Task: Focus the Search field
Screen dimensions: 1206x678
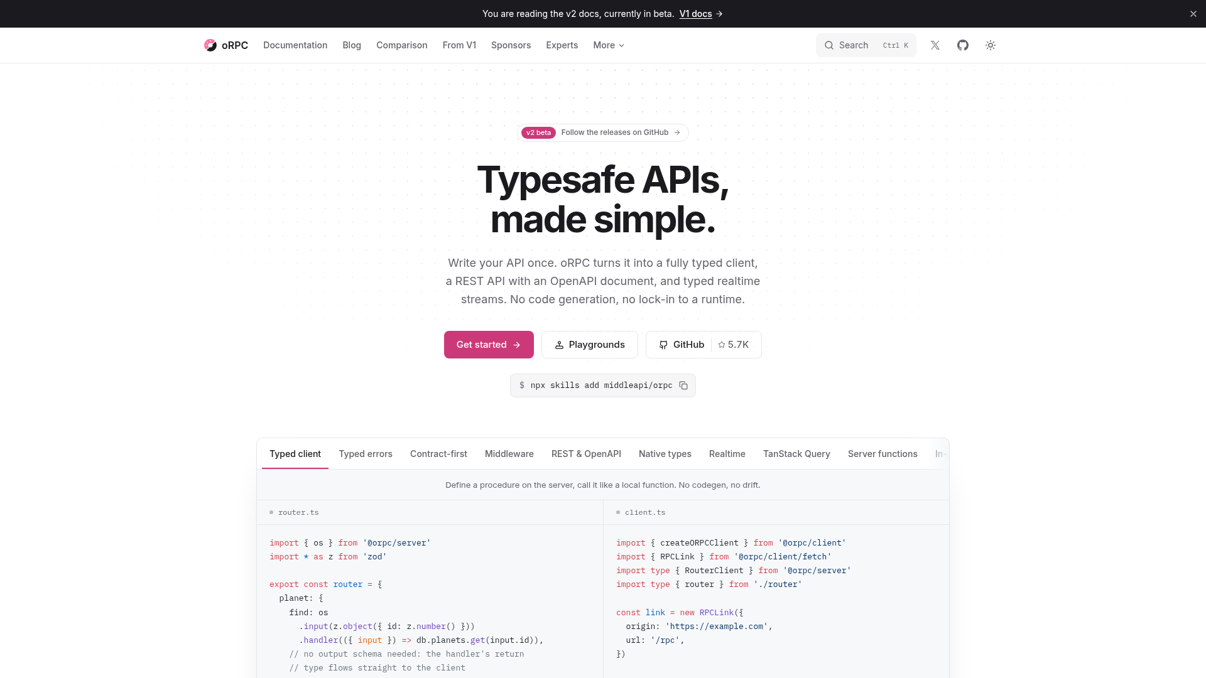Action: click(x=866, y=45)
